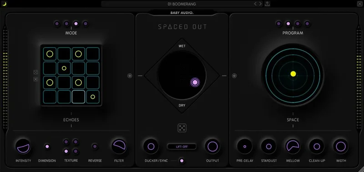364x172 pixels.
Task: Toggle echo cell in row one, column three
Action: (x=78, y=54)
